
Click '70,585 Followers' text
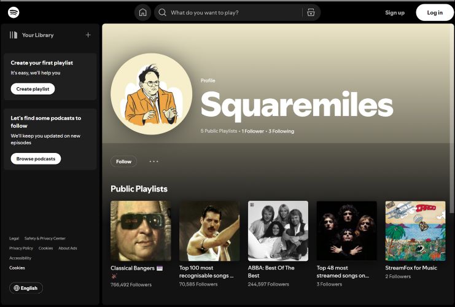click(x=198, y=284)
